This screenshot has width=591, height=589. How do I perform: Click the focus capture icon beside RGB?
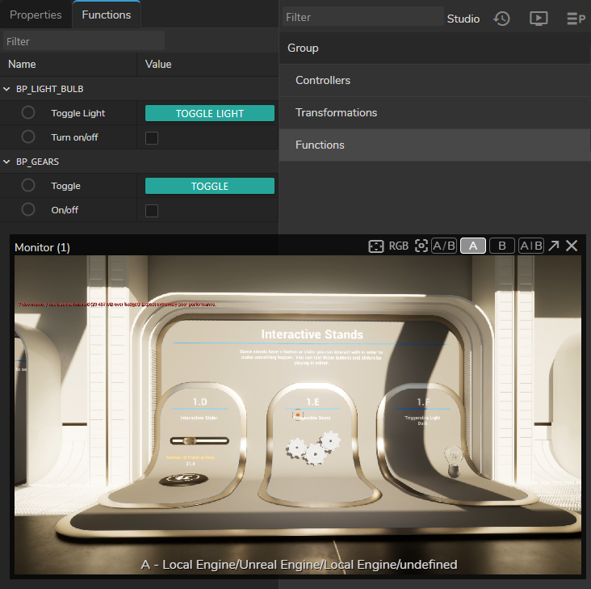point(421,246)
